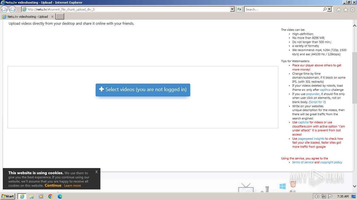Click the Show desktop icon in tray
Screen dimensions: 357x200
pos(354,196)
